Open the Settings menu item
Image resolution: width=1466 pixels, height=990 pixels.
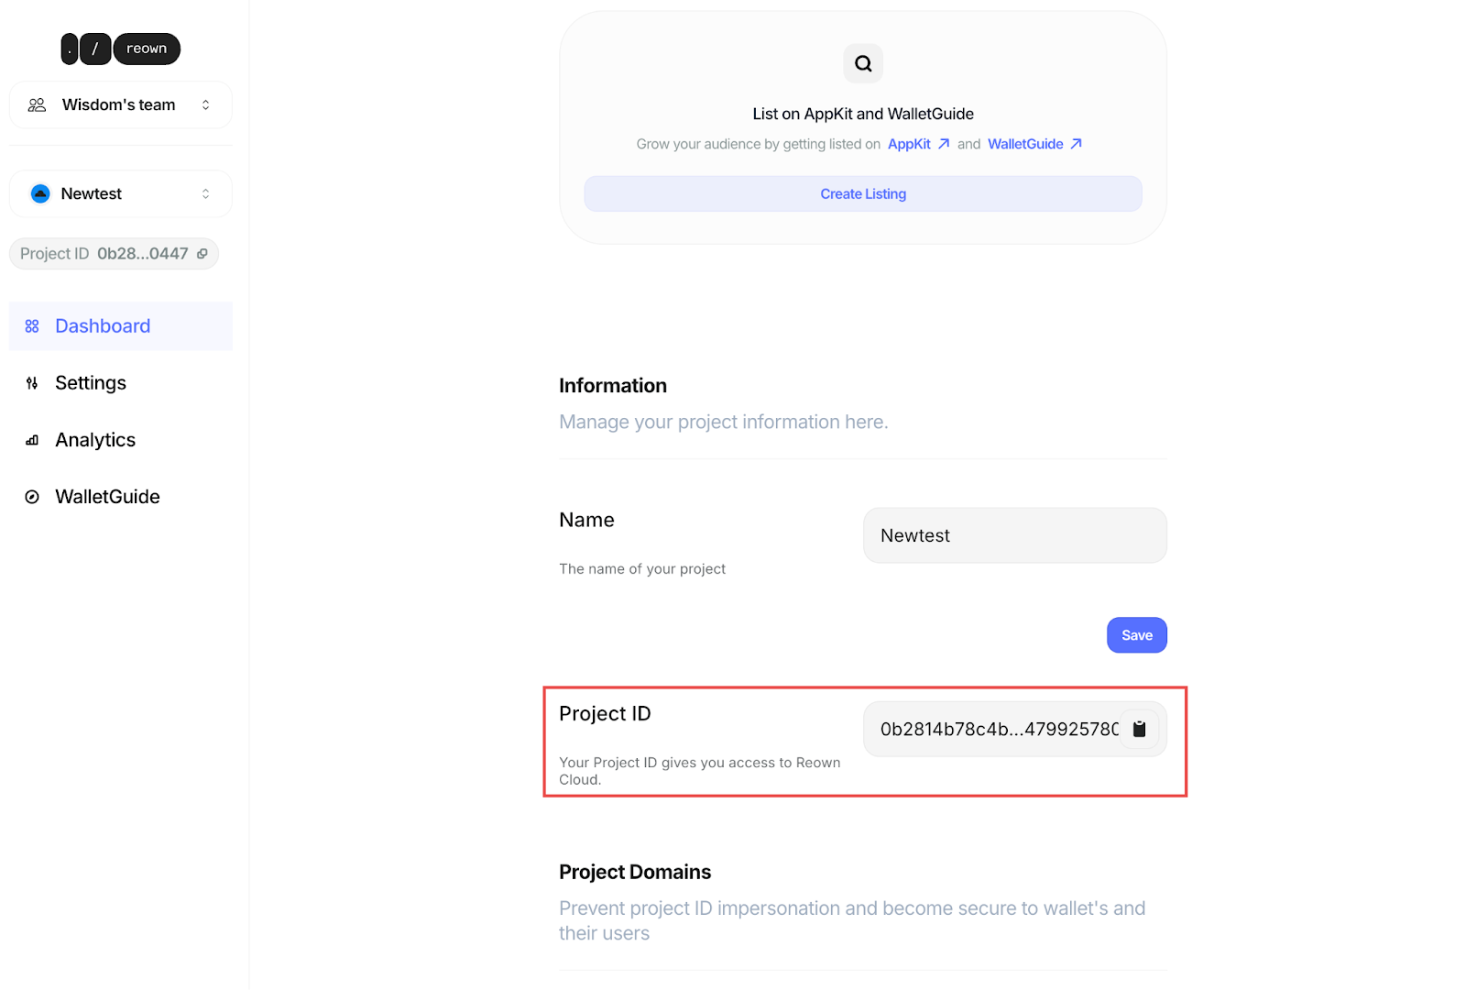click(x=91, y=383)
